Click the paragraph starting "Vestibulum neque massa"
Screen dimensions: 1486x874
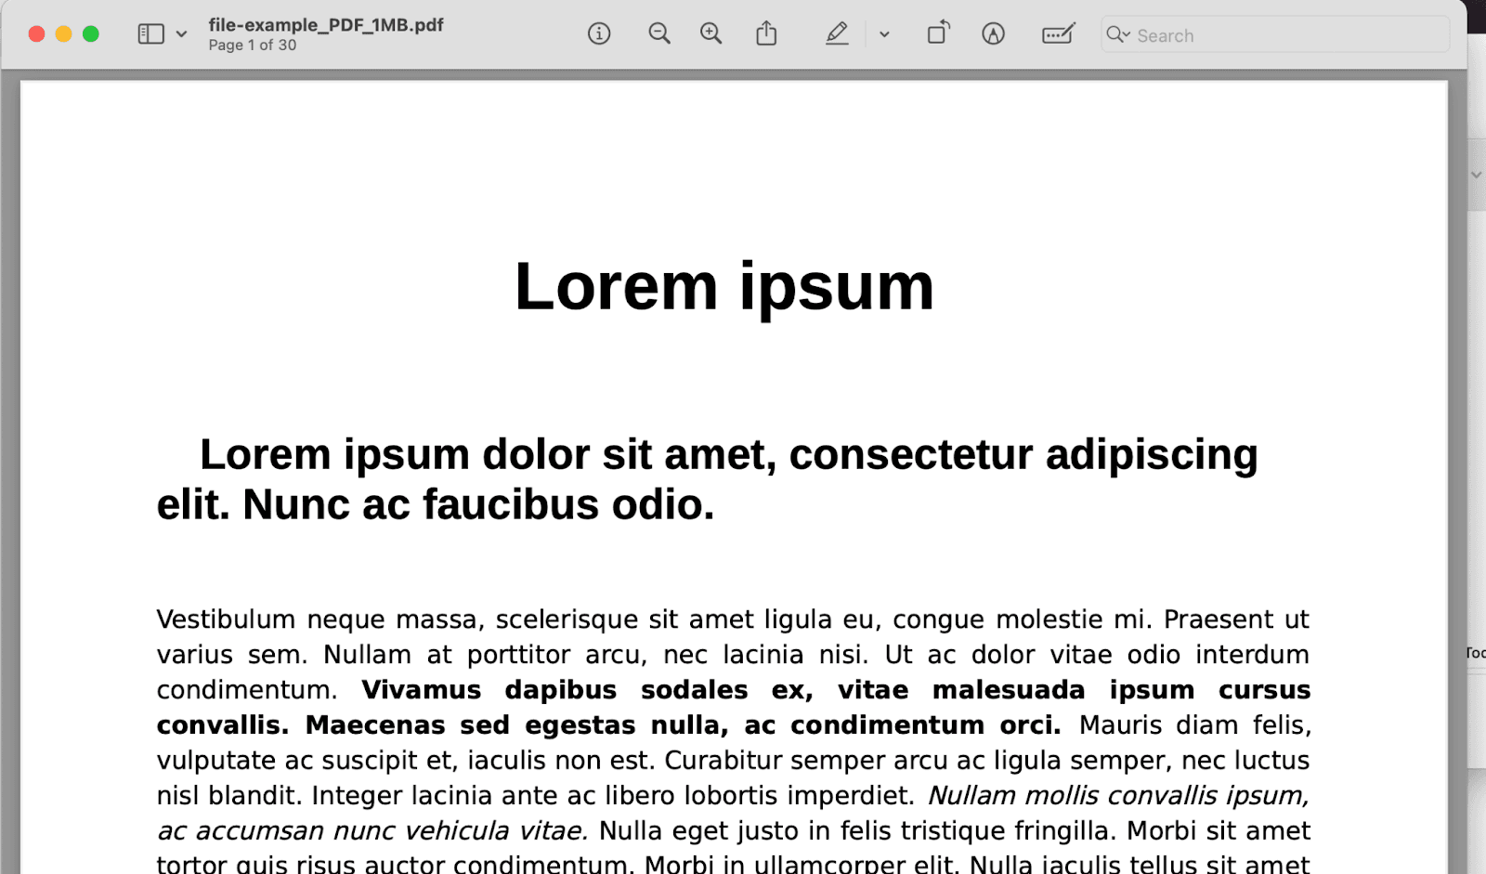point(733,741)
